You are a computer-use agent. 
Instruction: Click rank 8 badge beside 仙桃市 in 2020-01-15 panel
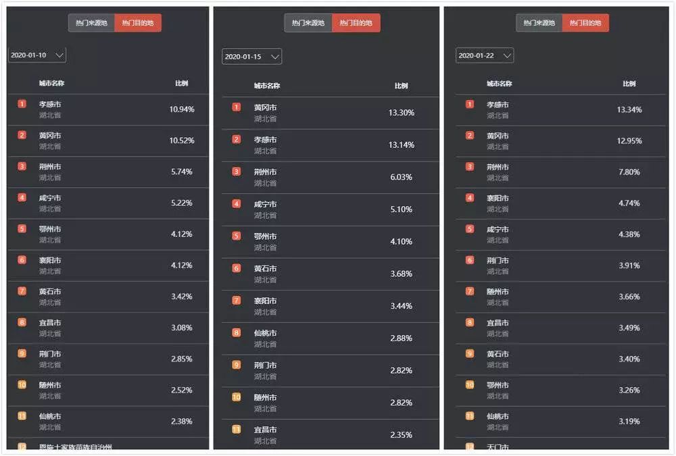pos(236,332)
